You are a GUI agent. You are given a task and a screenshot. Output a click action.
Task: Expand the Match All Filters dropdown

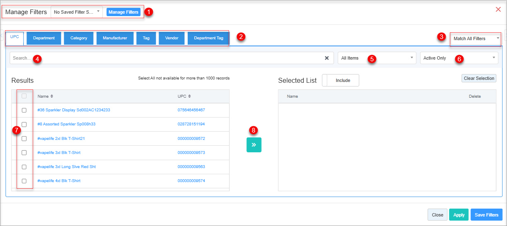[x=475, y=38]
